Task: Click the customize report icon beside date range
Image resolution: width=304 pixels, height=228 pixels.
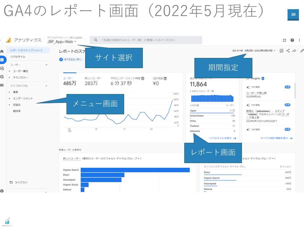Action: coord(282,51)
